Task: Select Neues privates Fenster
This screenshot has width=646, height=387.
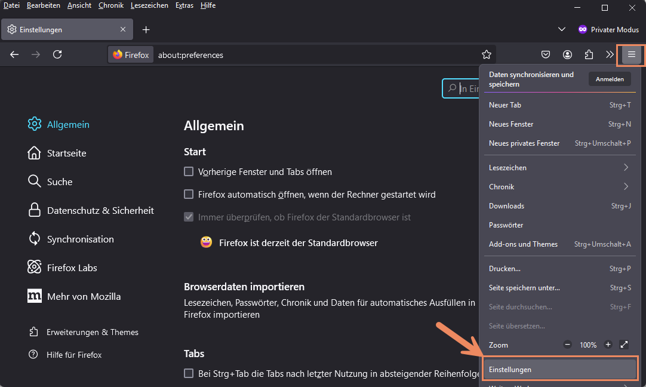Action: (x=559, y=143)
